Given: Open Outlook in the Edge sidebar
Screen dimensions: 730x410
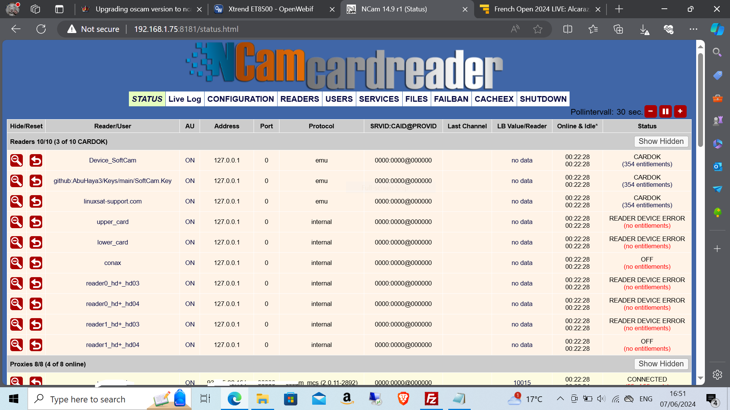Looking at the screenshot, I should tap(717, 167).
